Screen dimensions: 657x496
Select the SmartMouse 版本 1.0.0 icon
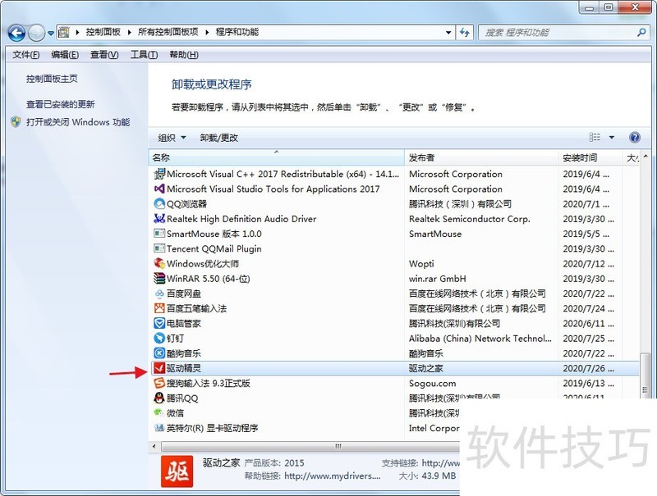point(159,234)
